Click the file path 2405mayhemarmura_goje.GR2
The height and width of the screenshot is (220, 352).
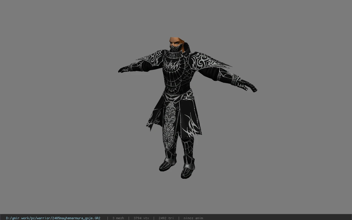point(53,218)
